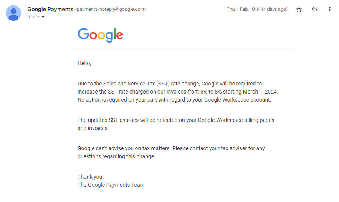Click the "to me" recipient text

click(x=33, y=17)
